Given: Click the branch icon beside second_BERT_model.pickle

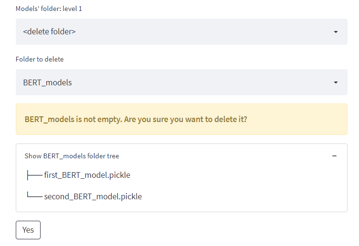Looking at the screenshot, I should [x=35, y=196].
